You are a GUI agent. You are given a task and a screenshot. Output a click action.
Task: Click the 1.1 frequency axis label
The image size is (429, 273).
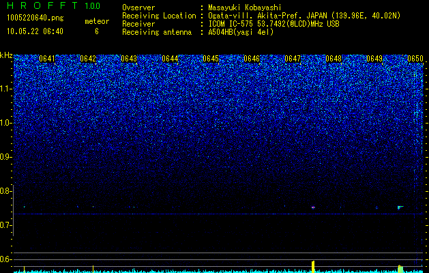coord(5,89)
